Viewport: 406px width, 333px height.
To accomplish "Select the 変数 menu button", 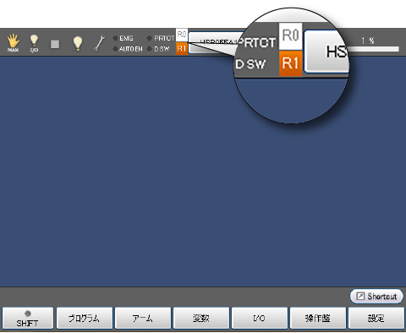I will (x=201, y=319).
